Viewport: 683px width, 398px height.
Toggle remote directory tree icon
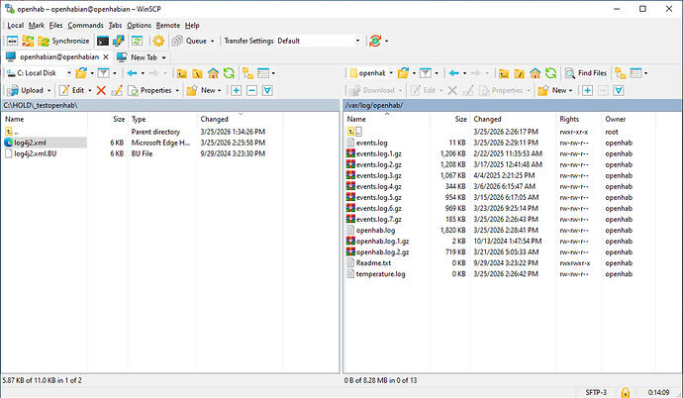click(621, 73)
